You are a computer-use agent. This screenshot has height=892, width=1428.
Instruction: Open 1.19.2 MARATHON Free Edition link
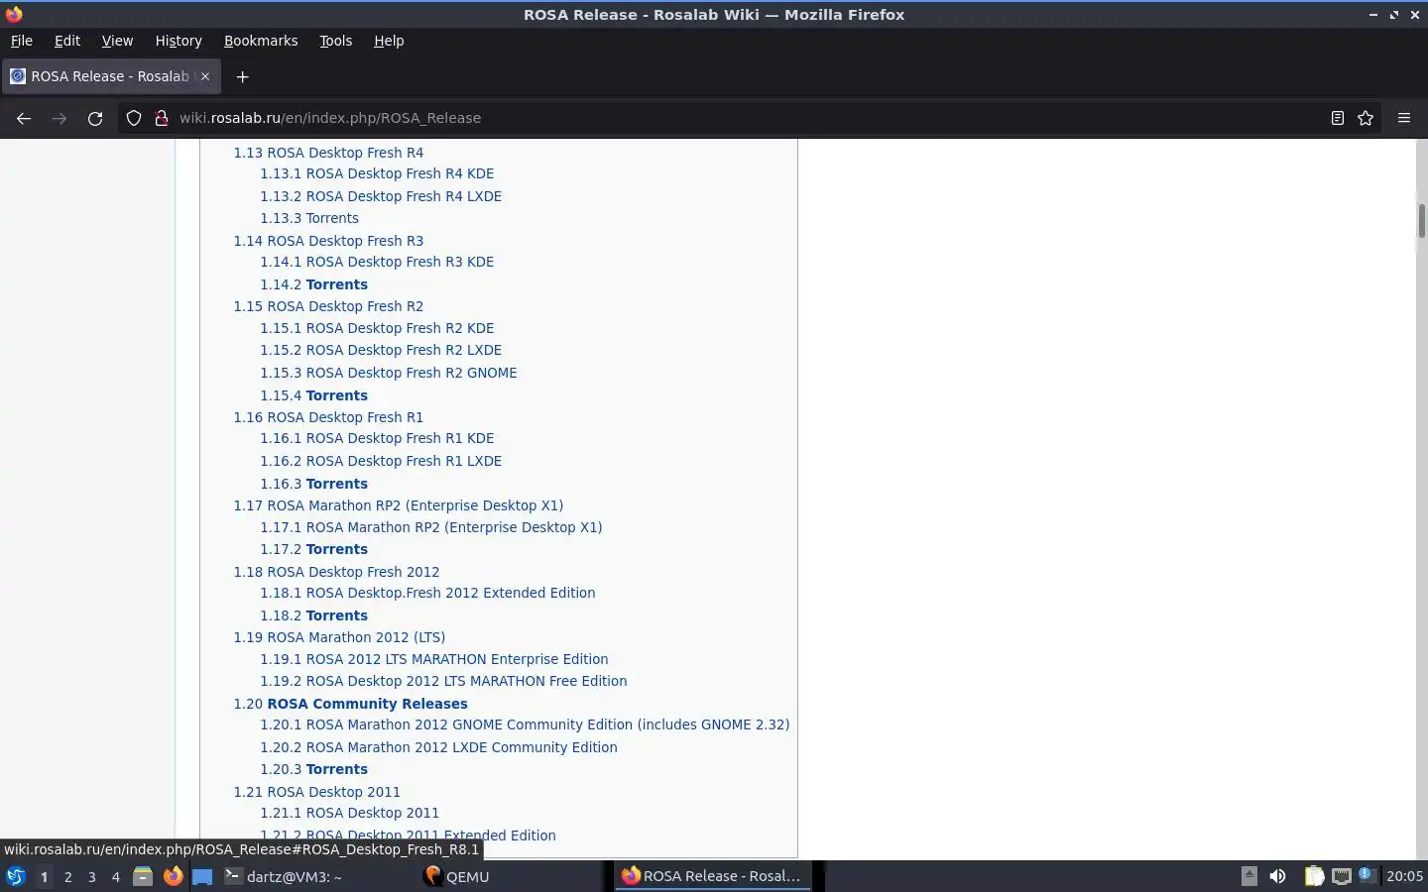pos(443,681)
